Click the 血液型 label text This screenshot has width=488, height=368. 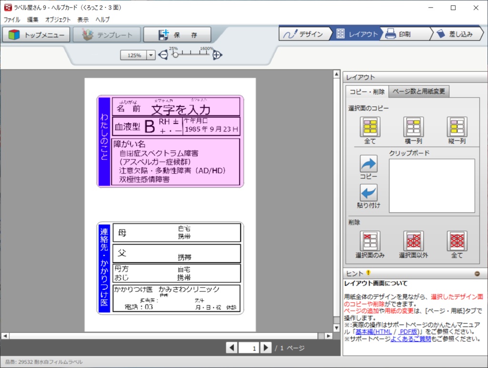[x=127, y=127]
